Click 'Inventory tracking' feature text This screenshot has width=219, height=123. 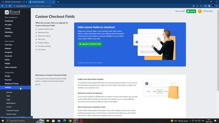click(44, 46)
